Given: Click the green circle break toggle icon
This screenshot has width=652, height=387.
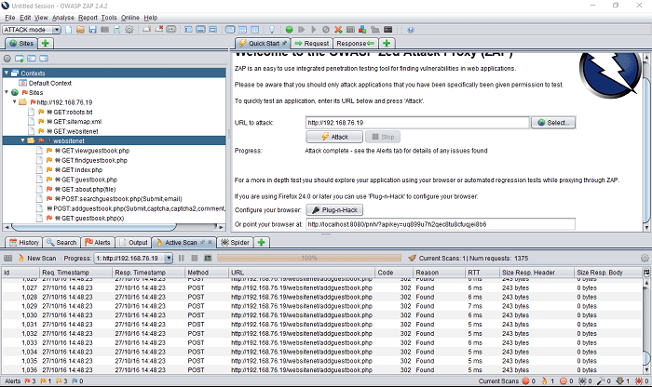Looking at the screenshot, I should point(290,30).
